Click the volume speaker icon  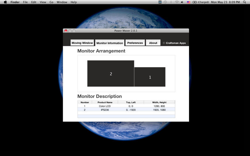(182, 2)
